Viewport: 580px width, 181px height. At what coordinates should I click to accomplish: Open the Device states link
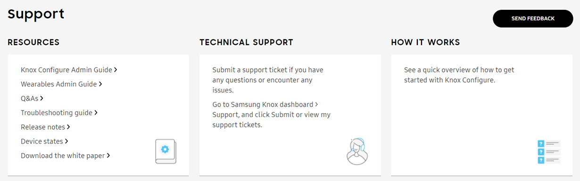[x=44, y=141]
